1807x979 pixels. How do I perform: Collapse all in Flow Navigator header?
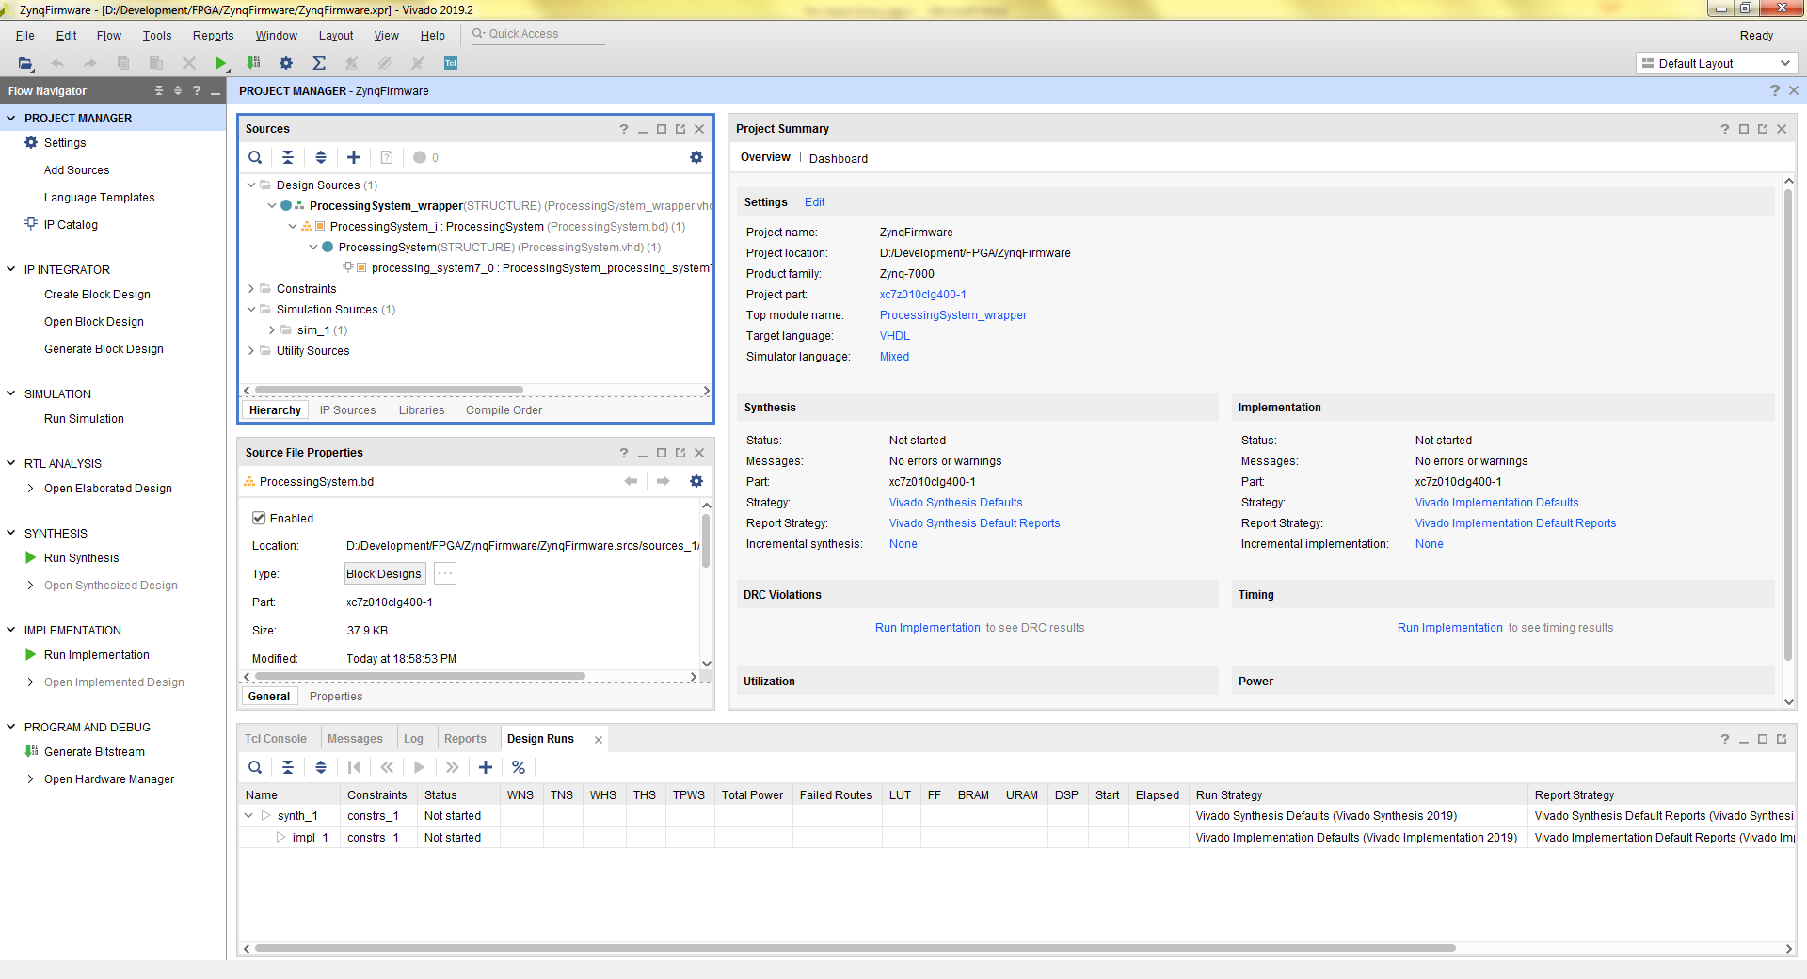pyautogui.click(x=159, y=91)
